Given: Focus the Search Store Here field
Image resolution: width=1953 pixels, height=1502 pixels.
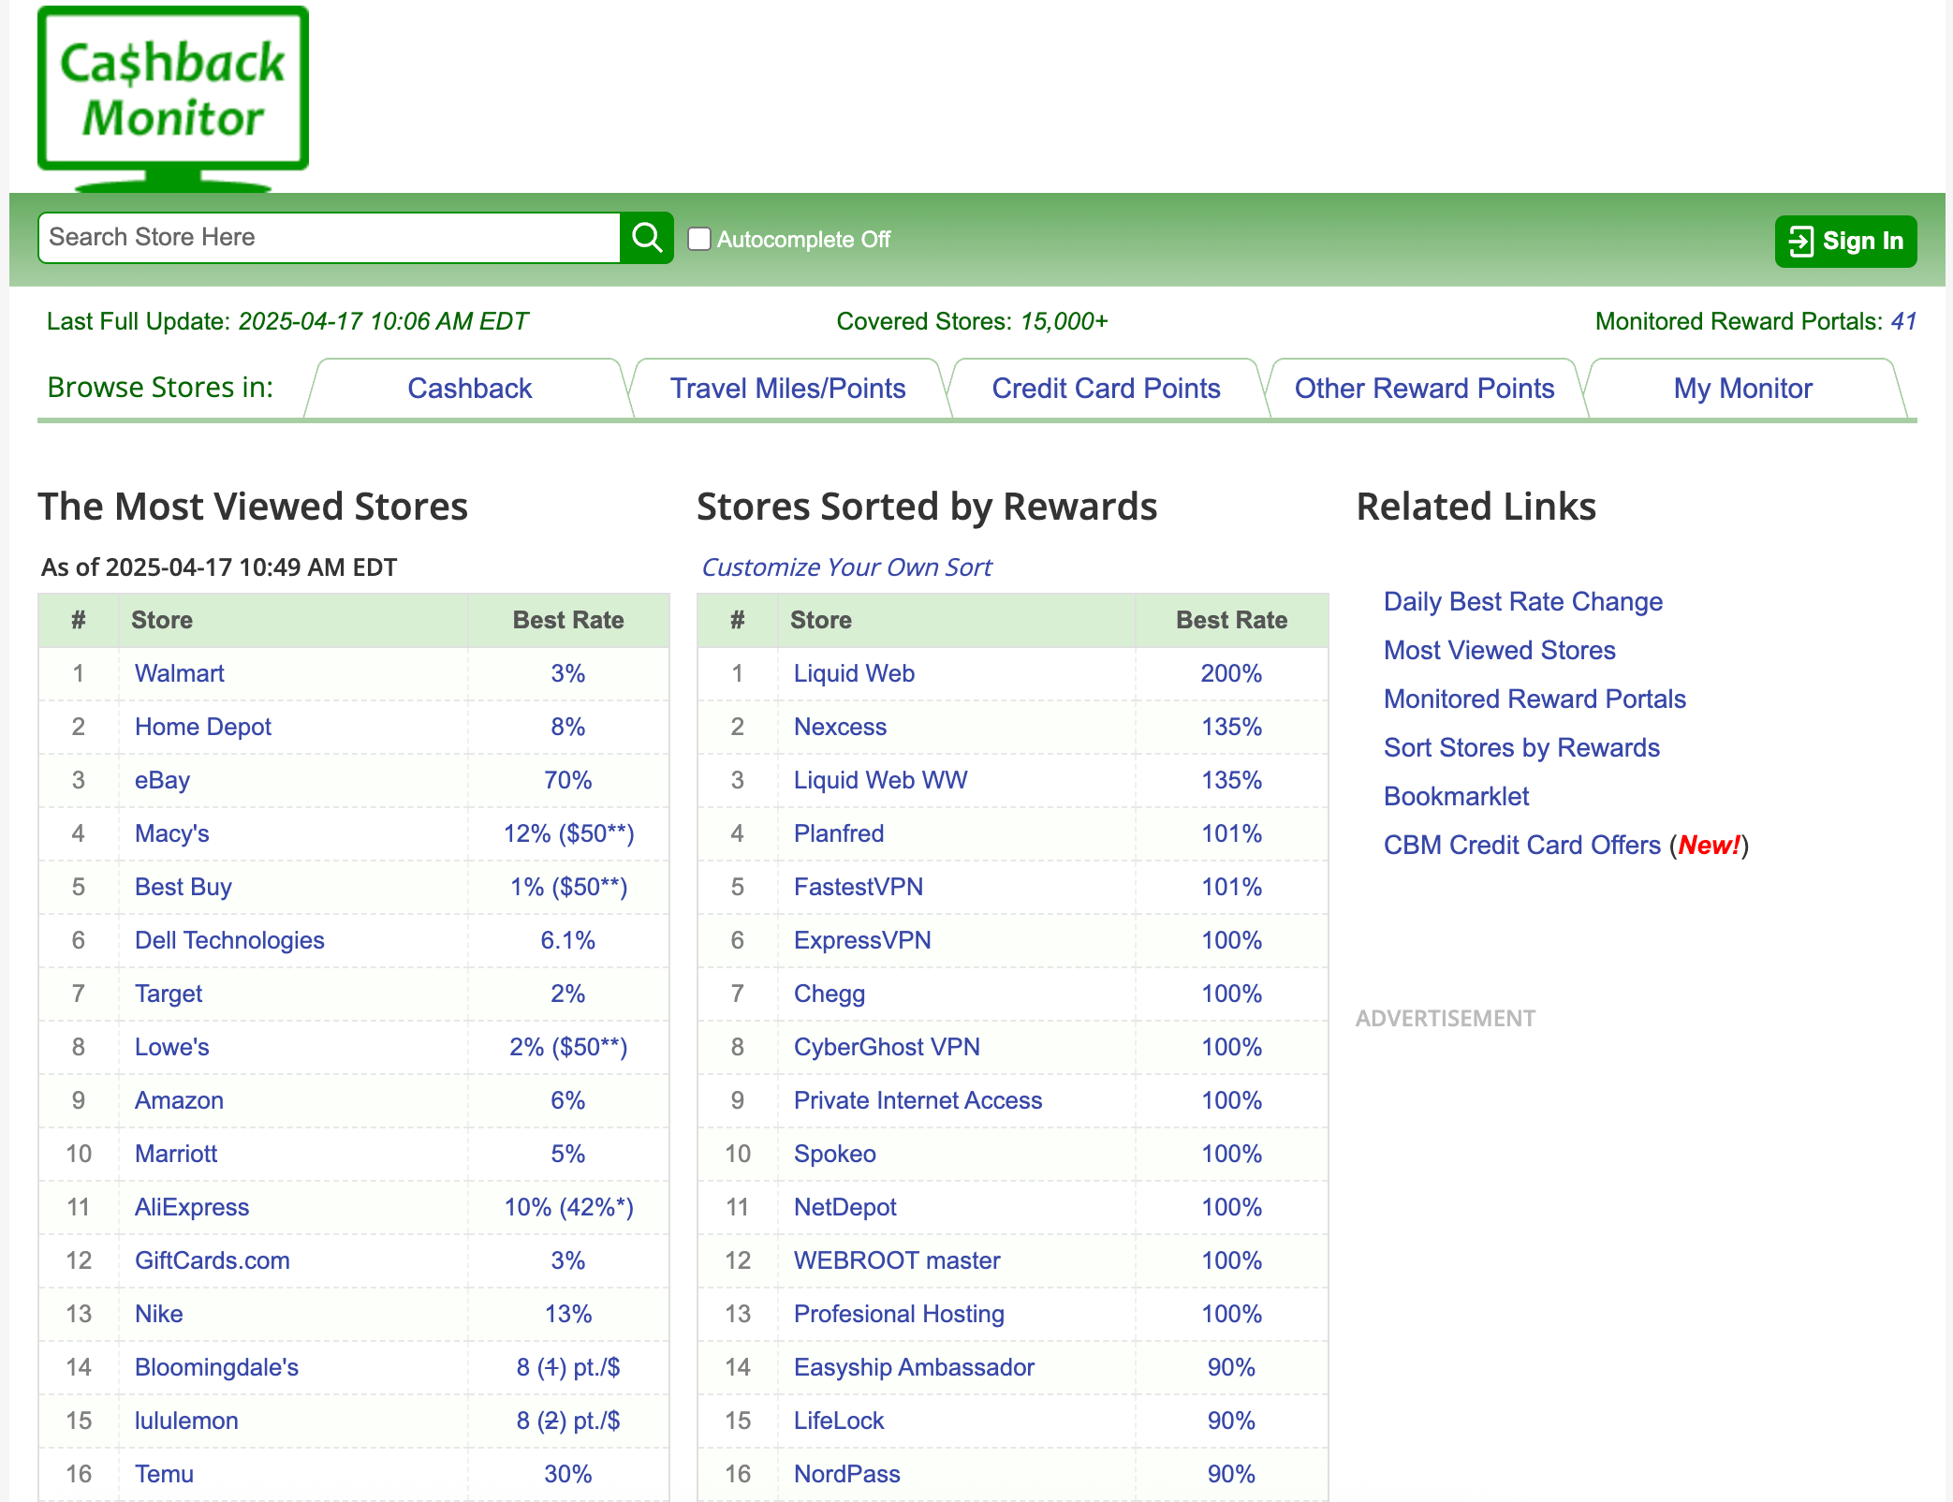Looking at the screenshot, I should 330,238.
